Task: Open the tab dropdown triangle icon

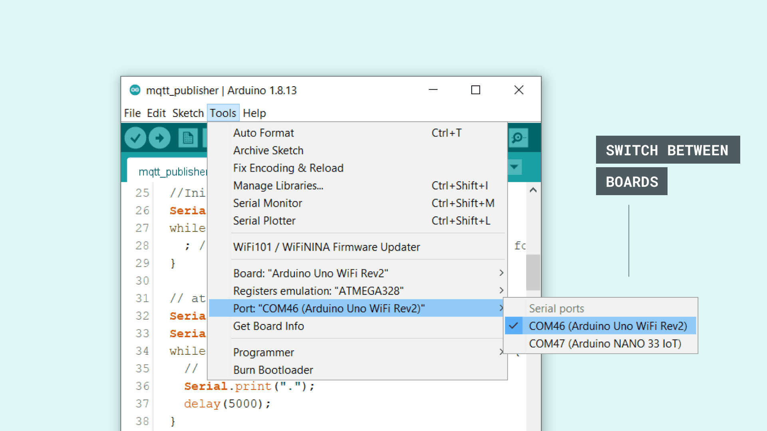Action: pyautogui.click(x=515, y=167)
